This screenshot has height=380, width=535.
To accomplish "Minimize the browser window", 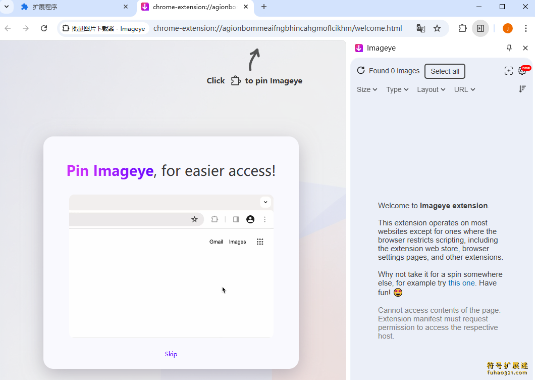I will click(479, 7).
